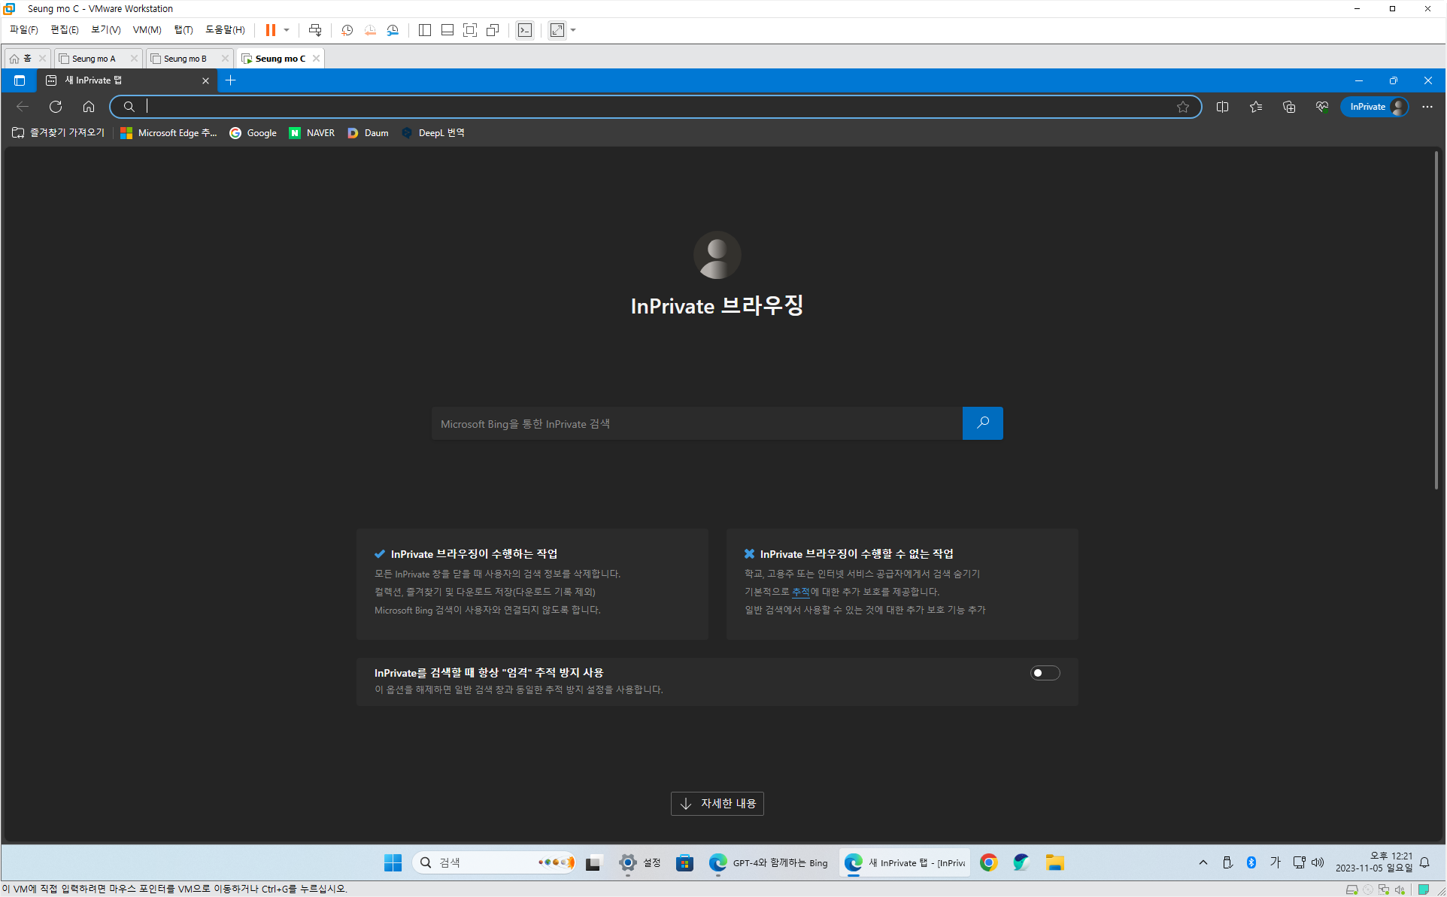Screen dimensions: 1447x897
Task: Expand the pause button dropdown arrow
Action: click(287, 30)
